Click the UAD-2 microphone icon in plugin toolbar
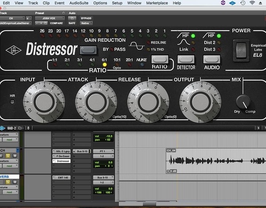The width and height of the screenshot is (266, 208). (x=28, y=128)
